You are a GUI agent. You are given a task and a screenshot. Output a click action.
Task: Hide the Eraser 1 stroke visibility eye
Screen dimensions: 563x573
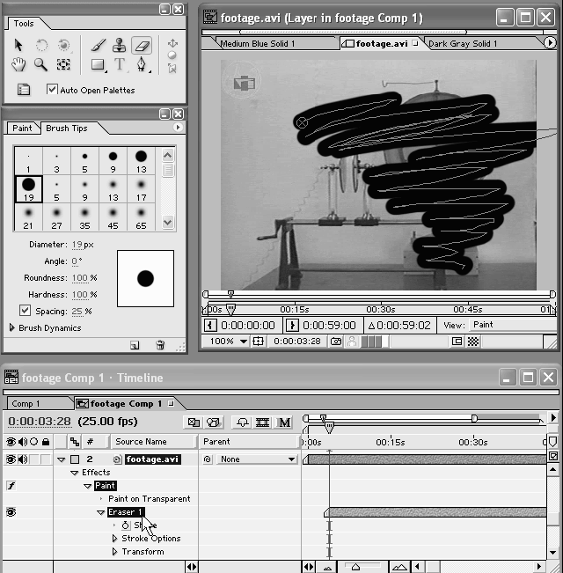(11, 512)
